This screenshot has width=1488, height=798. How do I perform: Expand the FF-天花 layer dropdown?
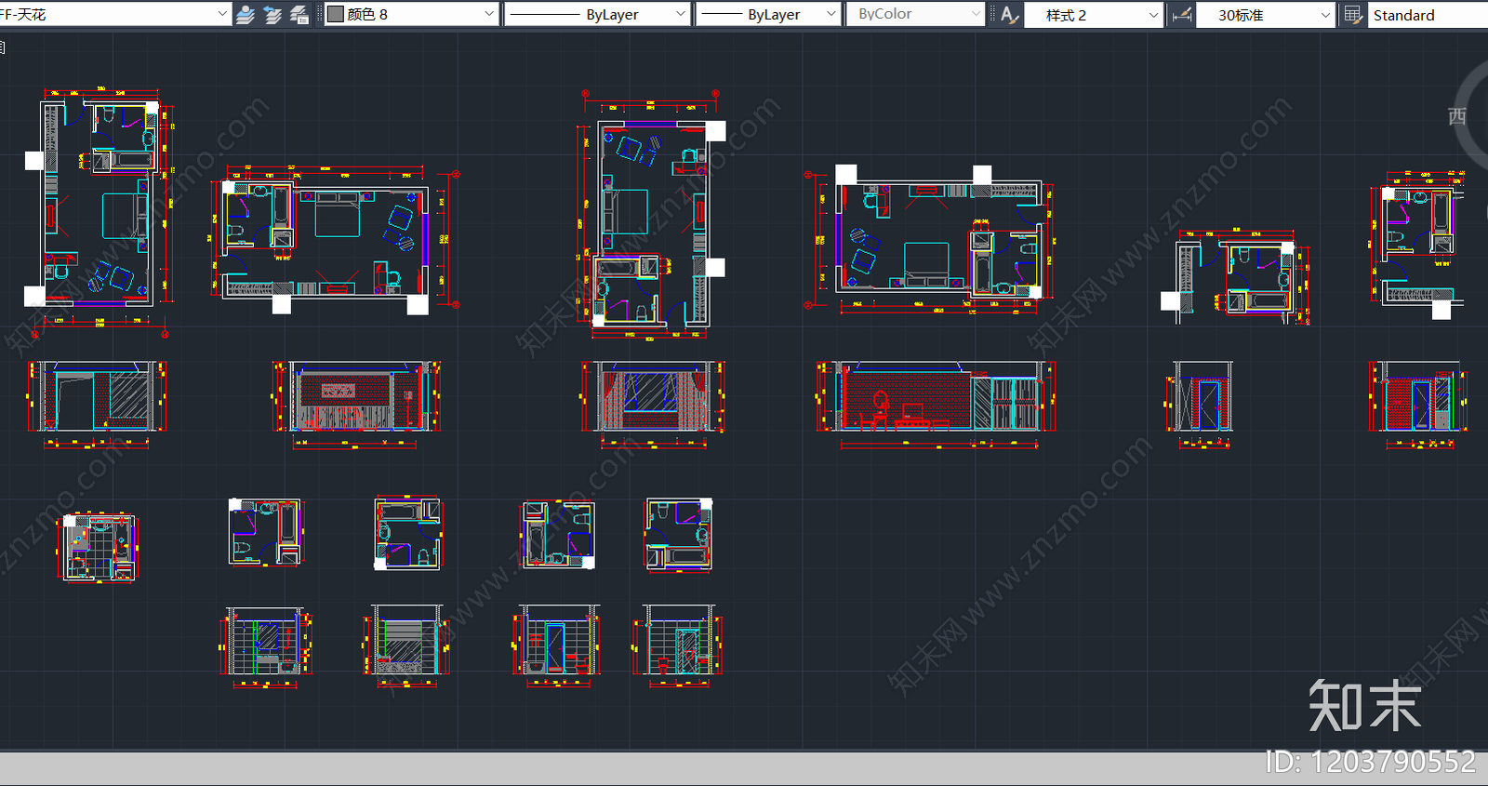pos(221,15)
